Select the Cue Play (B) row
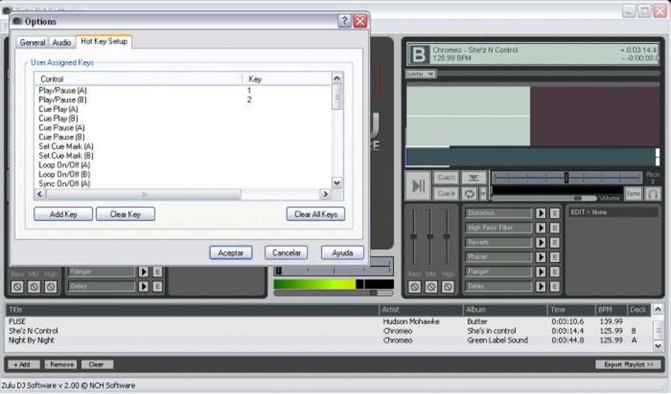This screenshot has height=394, width=671. (x=183, y=118)
